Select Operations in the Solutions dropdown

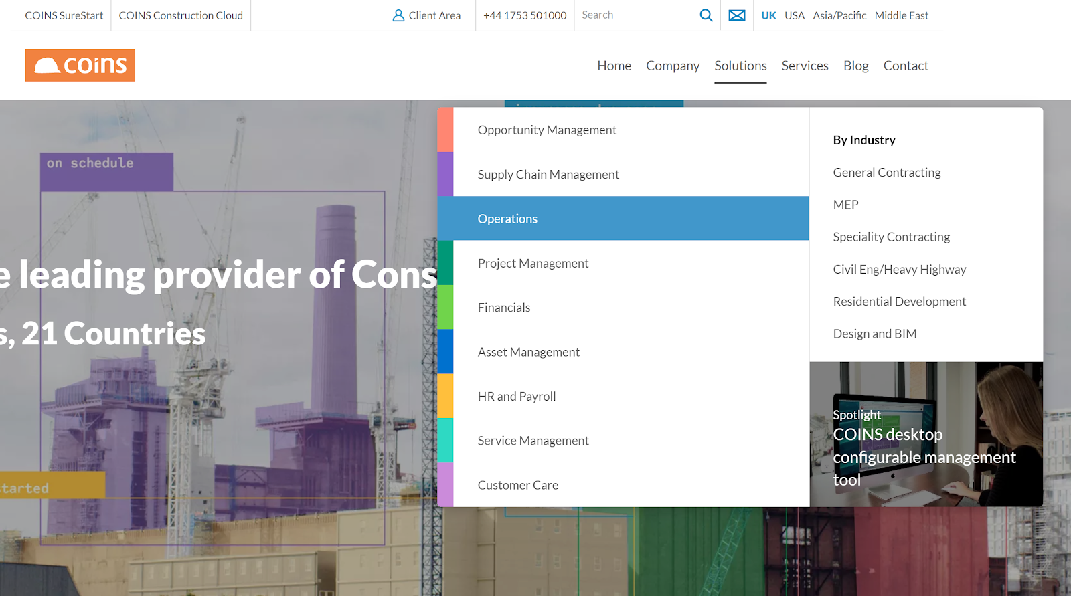[507, 219]
